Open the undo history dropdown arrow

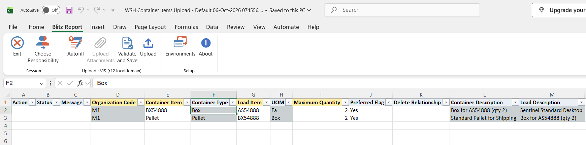click(88, 10)
